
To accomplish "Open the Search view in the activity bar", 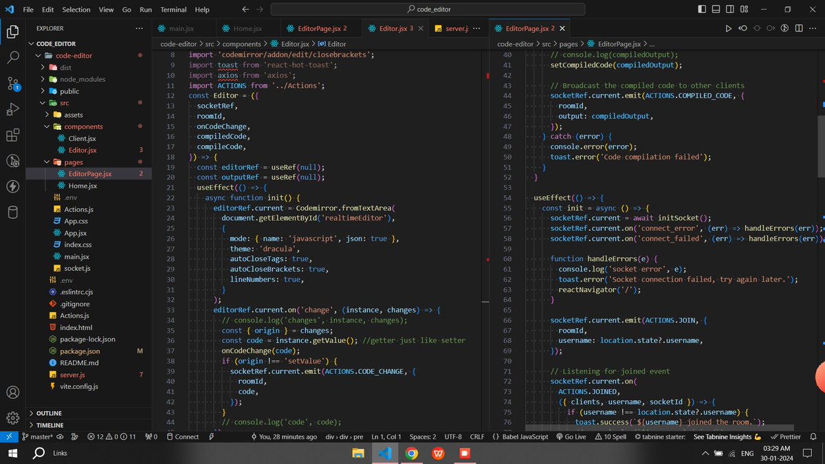I will [x=12, y=57].
